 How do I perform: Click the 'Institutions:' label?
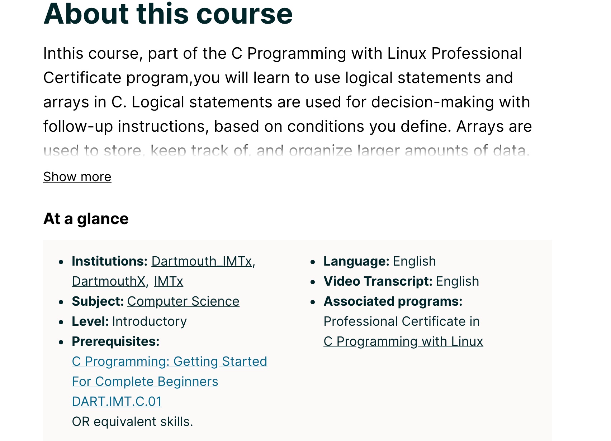[x=109, y=261]
